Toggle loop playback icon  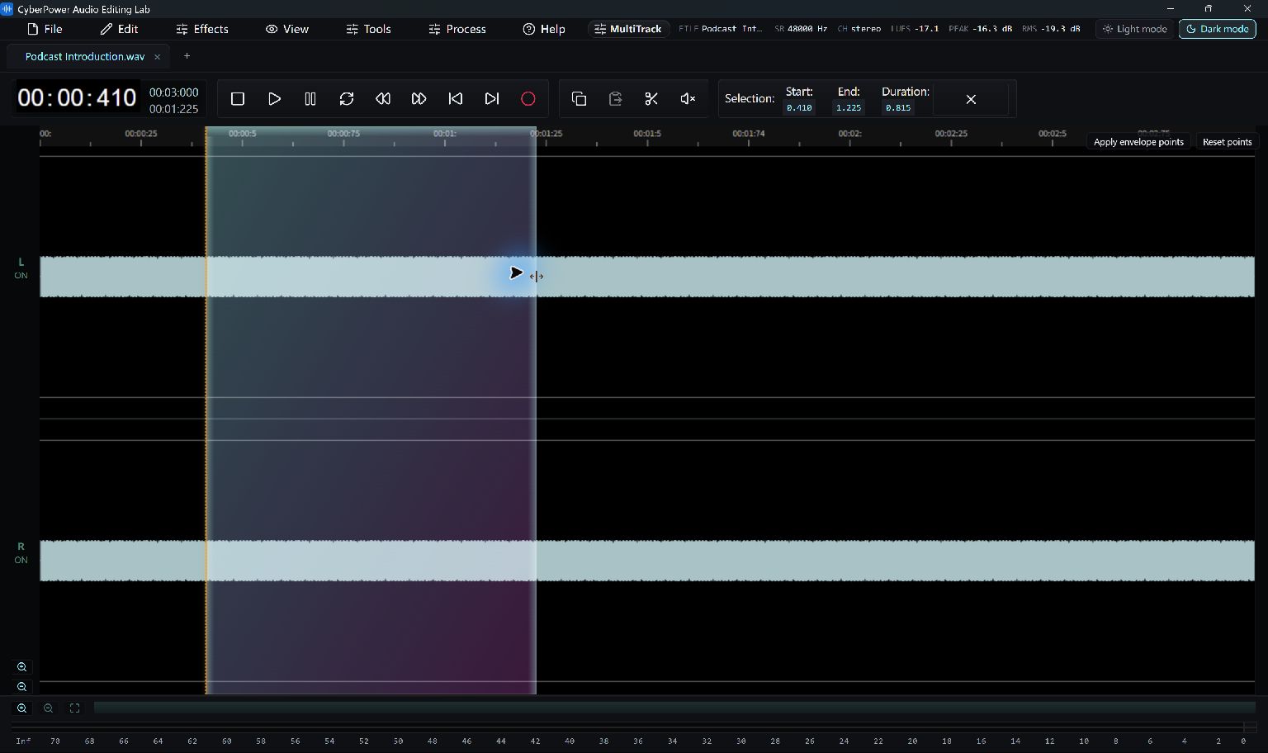click(347, 99)
